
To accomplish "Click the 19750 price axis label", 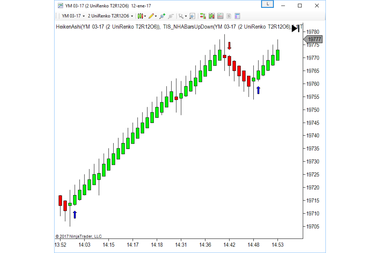I will point(313,110).
